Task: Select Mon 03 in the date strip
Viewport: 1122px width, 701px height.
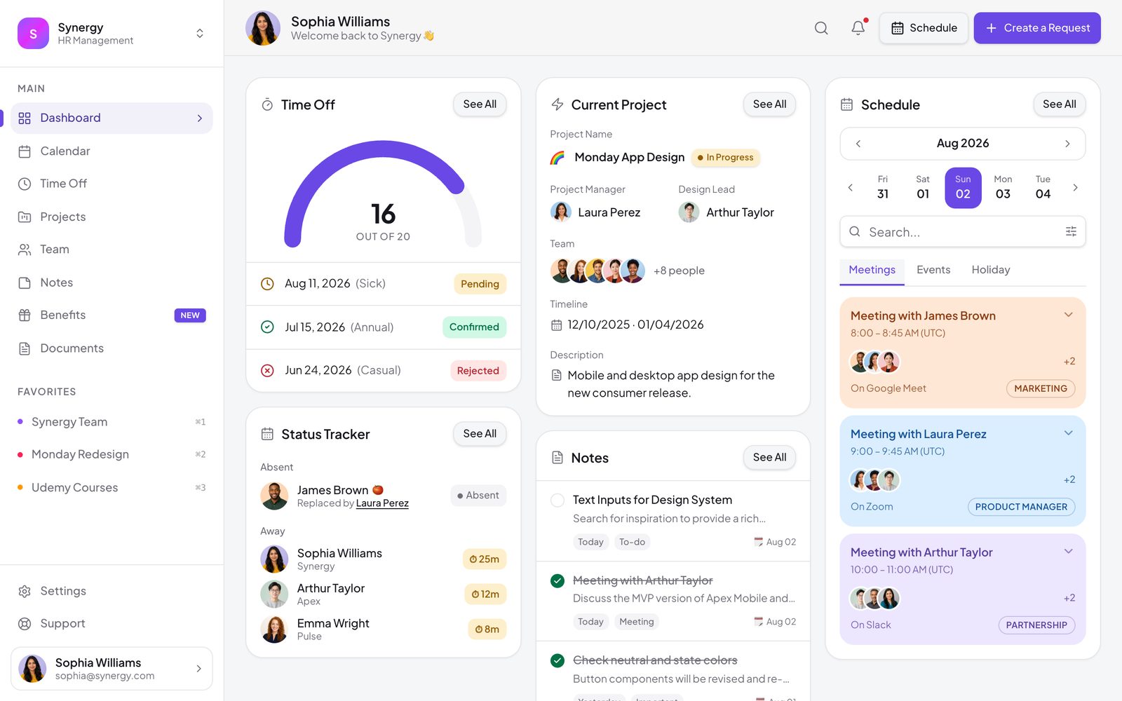Action: click(1003, 188)
